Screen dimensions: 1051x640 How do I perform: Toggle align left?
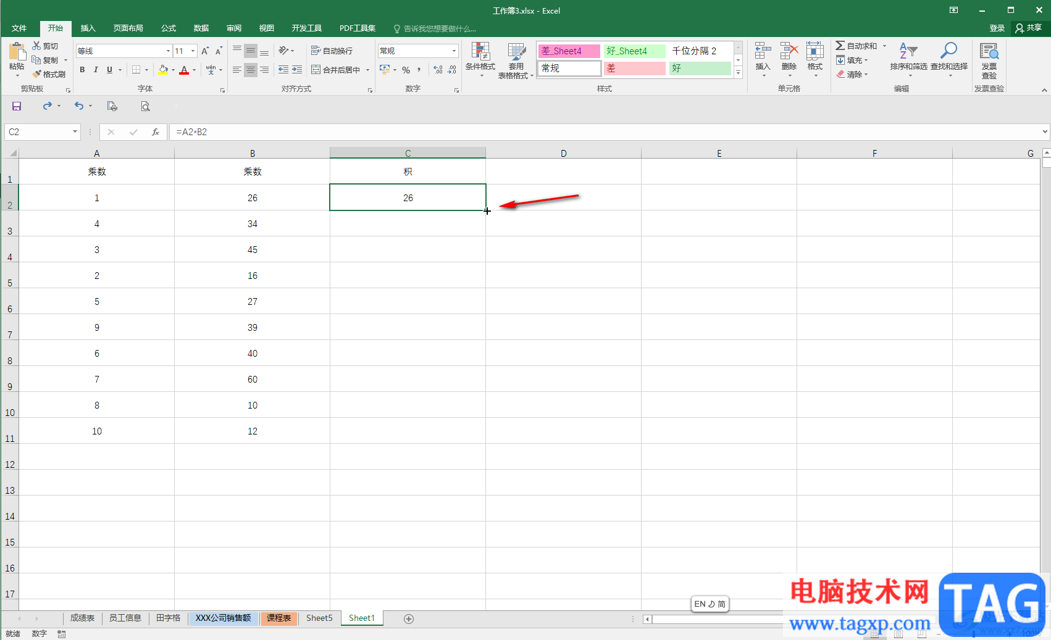(x=237, y=70)
